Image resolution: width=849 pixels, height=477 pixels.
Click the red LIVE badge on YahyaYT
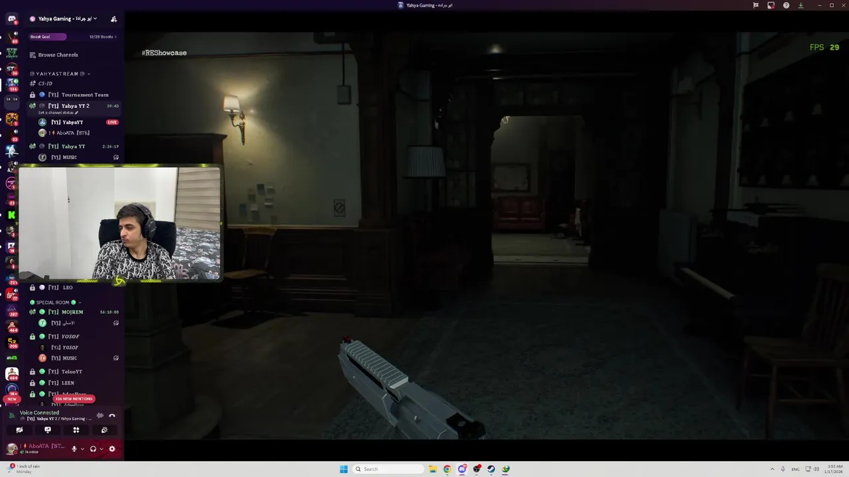coord(112,123)
